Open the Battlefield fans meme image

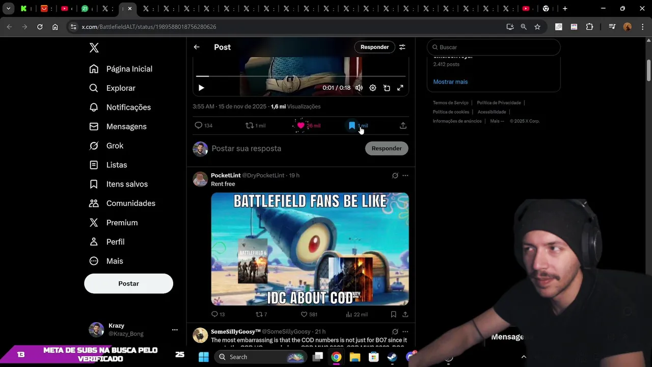[x=310, y=249]
